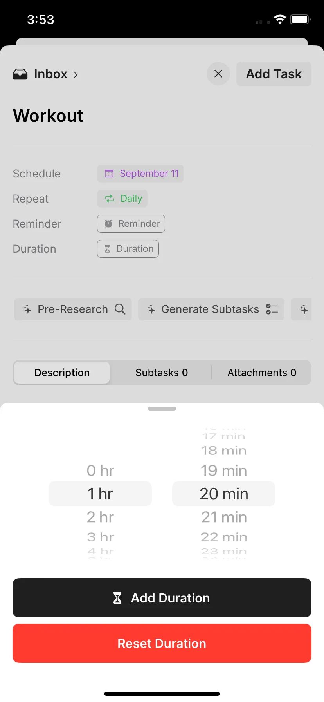Select 0 hr in the hour picker

(100, 470)
